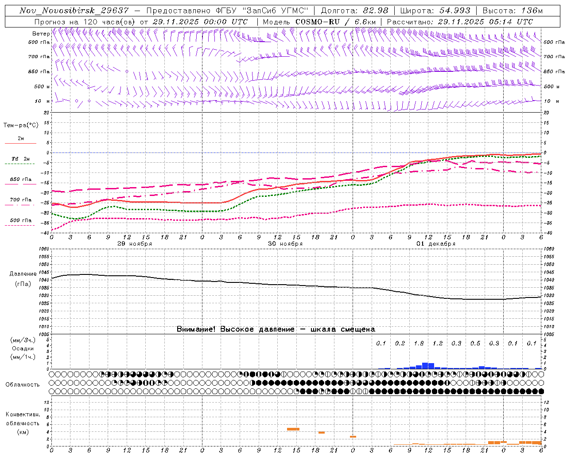The height and width of the screenshot is (454, 567).
Task: Select the Модель COSMO-RU / 6.6км label
Action: coord(319,22)
